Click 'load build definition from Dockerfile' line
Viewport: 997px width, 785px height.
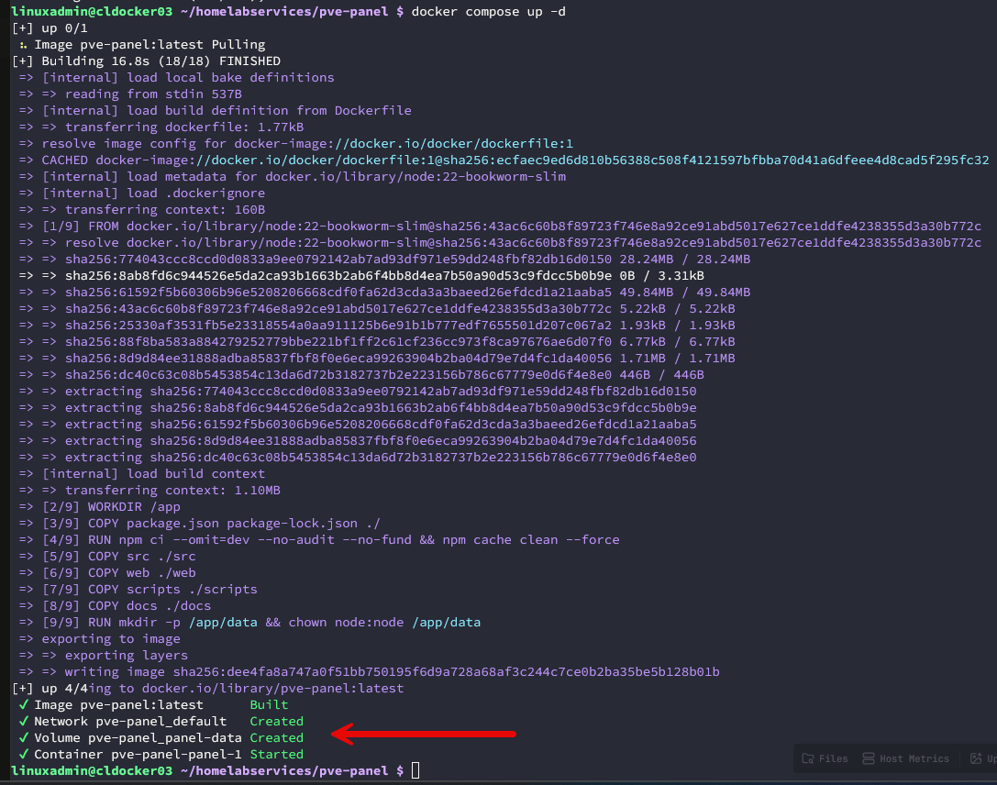click(215, 111)
